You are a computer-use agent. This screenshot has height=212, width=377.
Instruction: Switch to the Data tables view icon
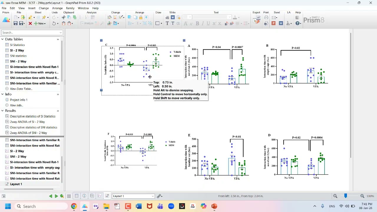click(77, 196)
